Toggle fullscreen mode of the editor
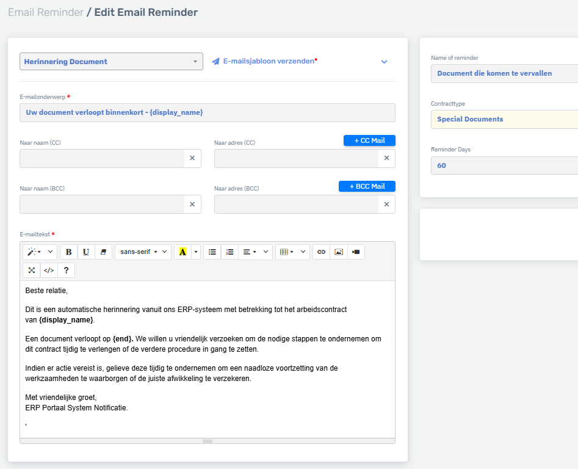The width and height of the screenshot is (578, 469). pos(31,270)
